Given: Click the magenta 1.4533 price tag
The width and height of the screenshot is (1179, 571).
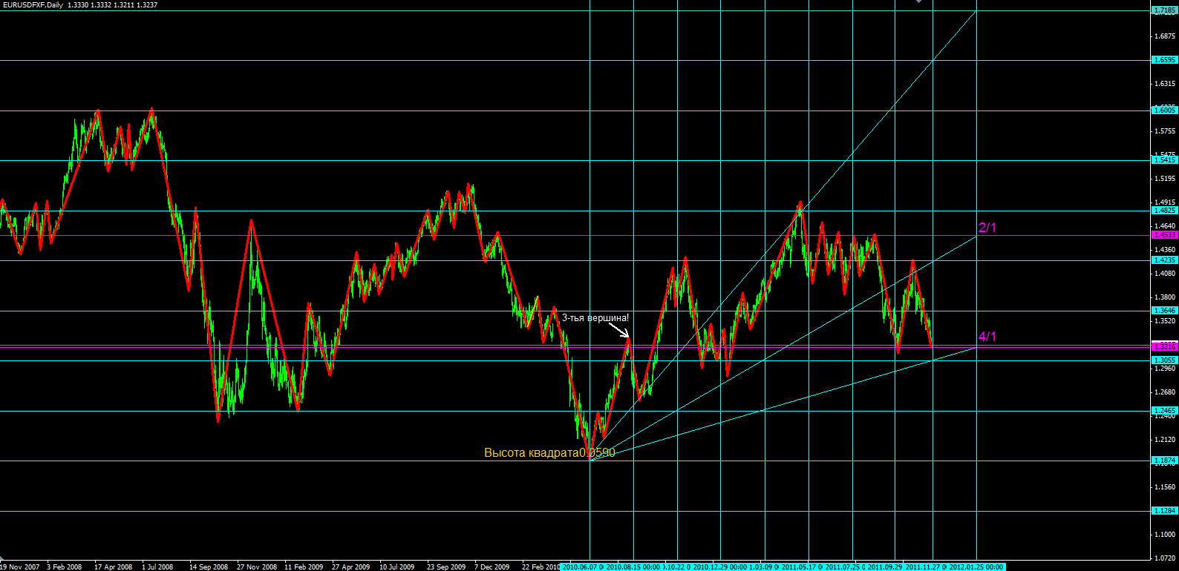Looking at the screenshot, I should pos(1163,235).
